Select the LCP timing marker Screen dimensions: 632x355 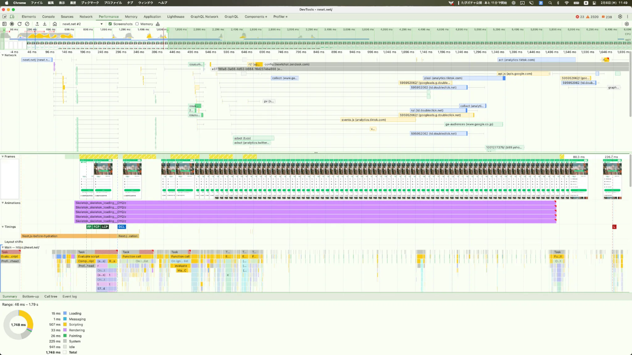click(105, 227)
